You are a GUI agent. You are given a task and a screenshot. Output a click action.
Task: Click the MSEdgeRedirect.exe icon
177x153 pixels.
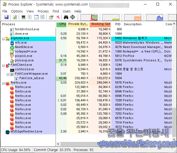point(8,132)
